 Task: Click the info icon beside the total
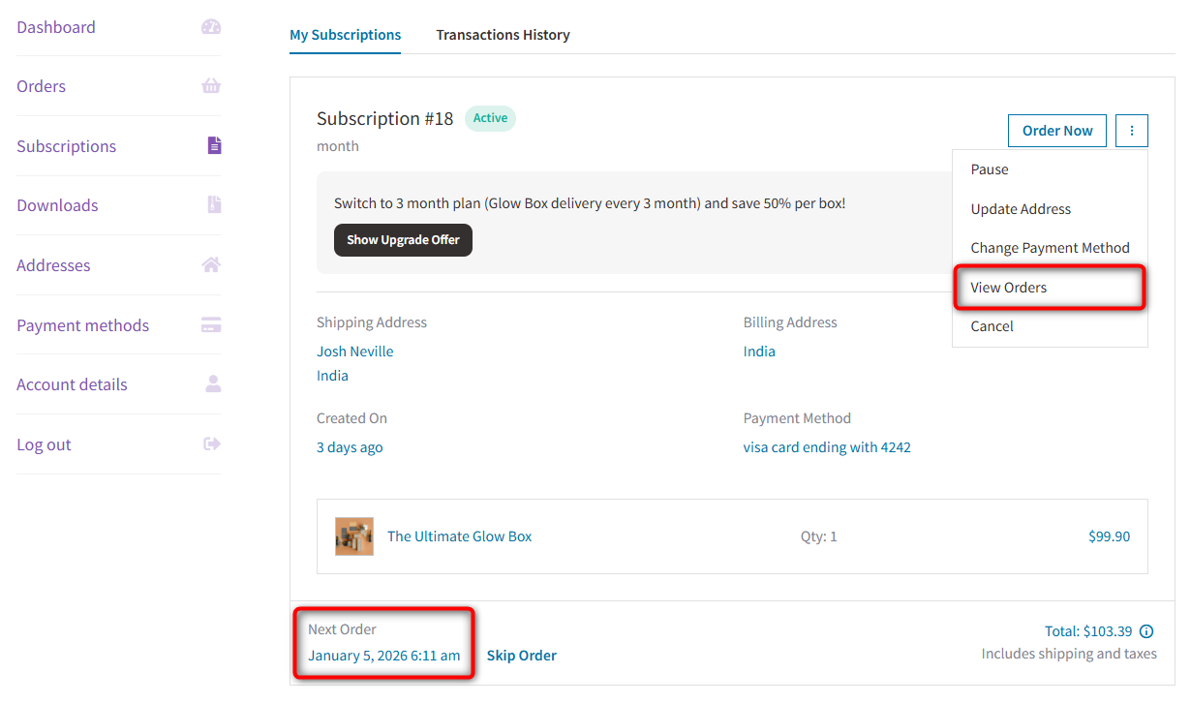point(1145,630)
